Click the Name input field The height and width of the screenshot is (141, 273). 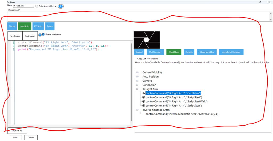[x=23, y=6]
